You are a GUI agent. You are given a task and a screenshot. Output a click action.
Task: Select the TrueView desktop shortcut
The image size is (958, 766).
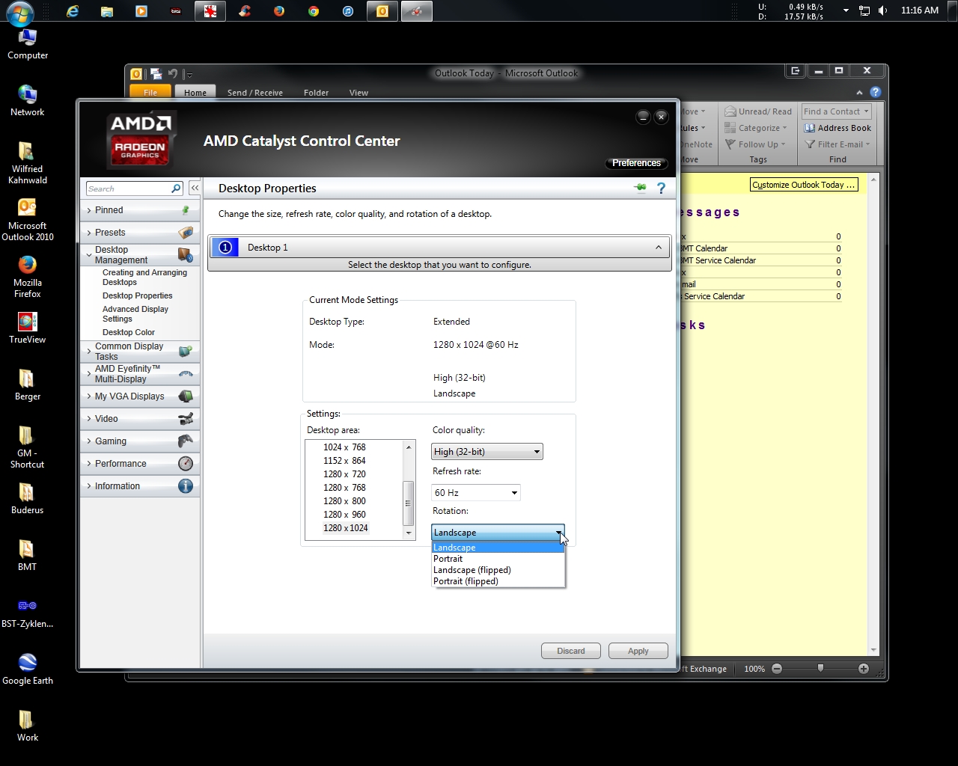[28, 328]
